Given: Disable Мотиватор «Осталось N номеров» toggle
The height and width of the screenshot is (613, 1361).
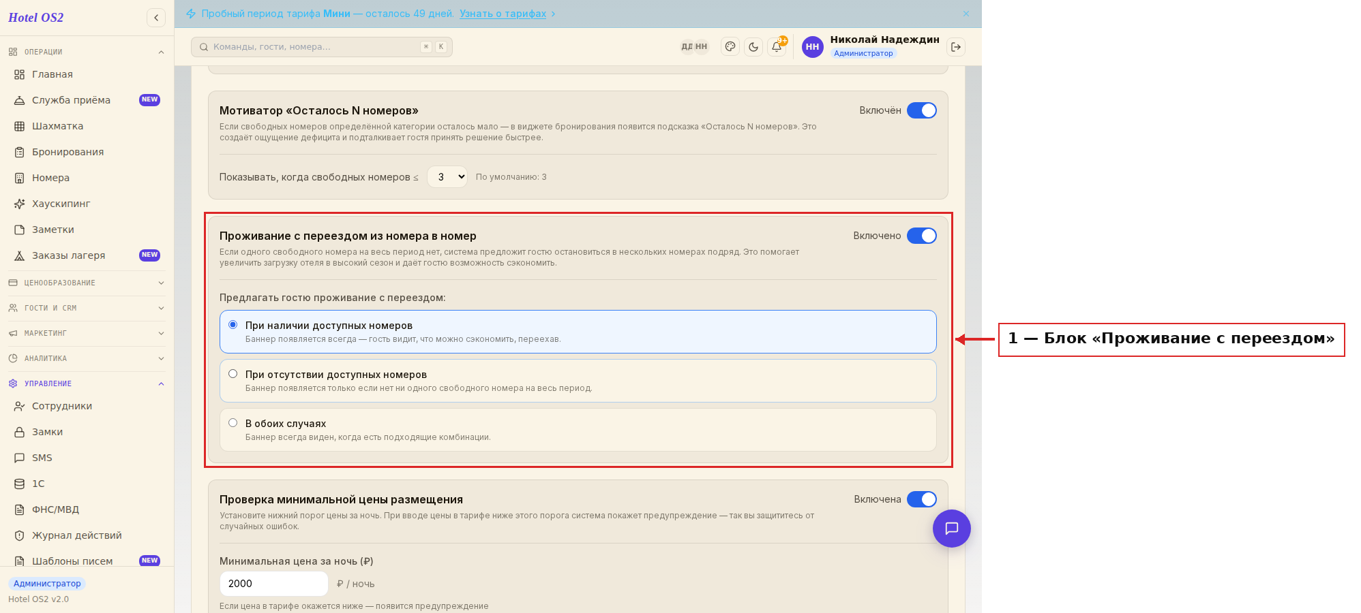Looking at the screenshot, I should click(x=922, y=110).
